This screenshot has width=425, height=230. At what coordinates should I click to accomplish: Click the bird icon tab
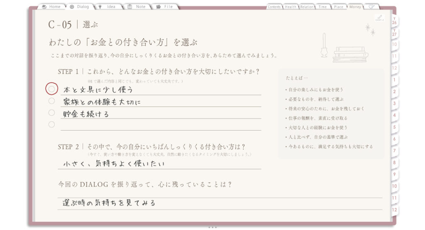point(371,7)
